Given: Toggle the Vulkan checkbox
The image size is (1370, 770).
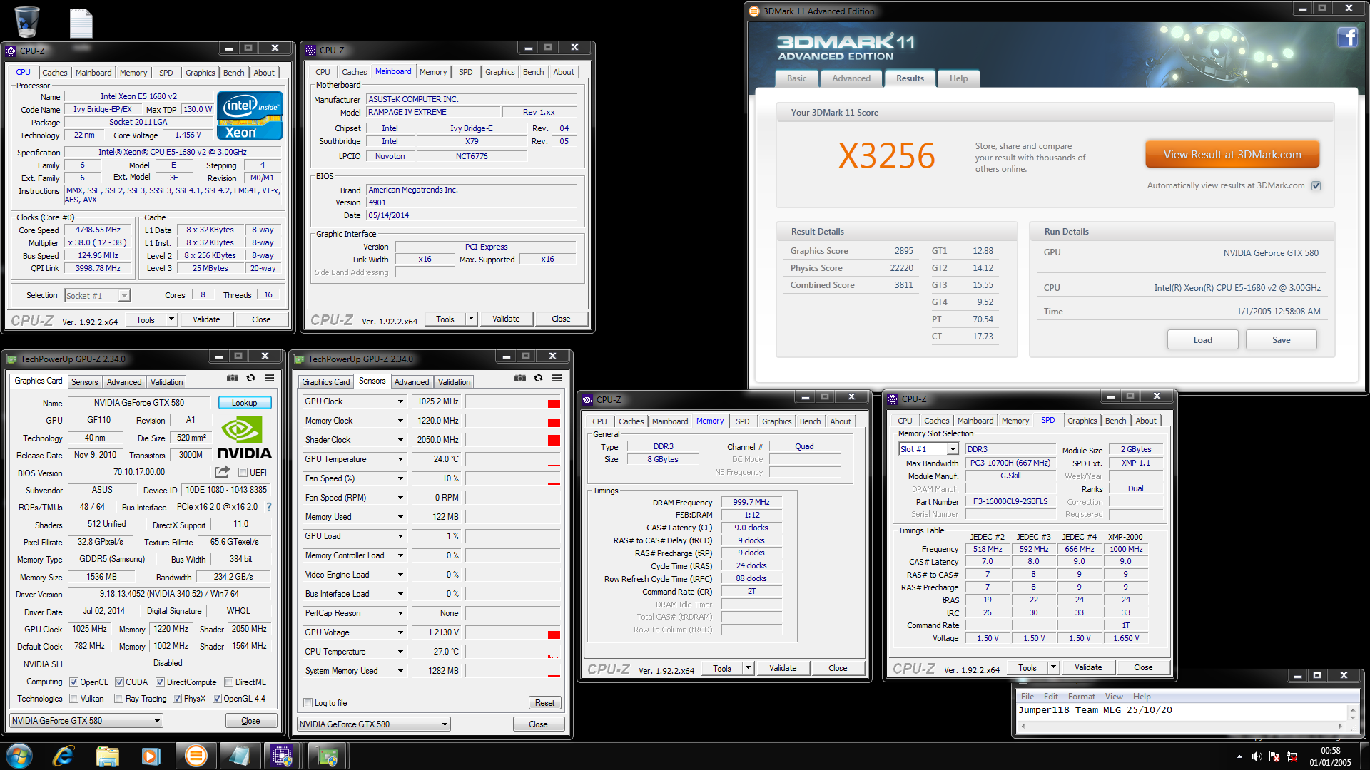Looking at the screenshot, I should pos(73,699).
